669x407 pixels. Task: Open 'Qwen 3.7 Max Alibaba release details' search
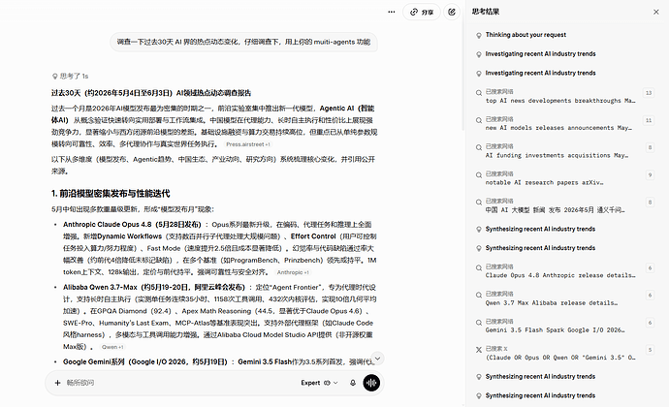[552, 298]
